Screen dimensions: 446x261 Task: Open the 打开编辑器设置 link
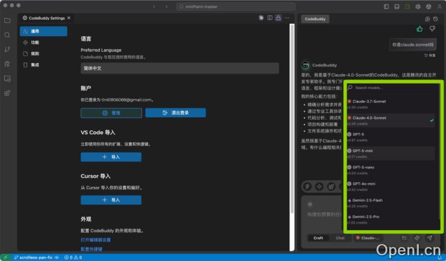96,240
